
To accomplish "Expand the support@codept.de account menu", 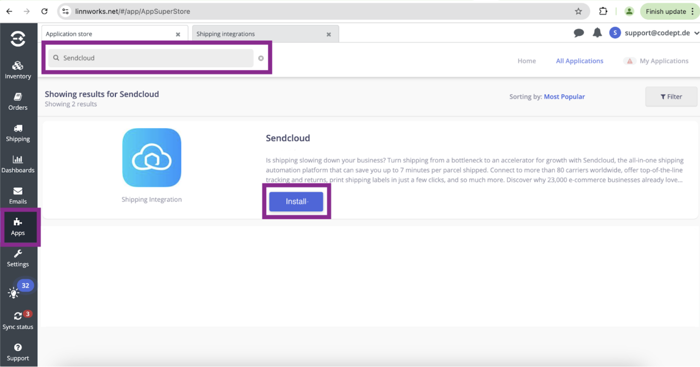I will (x=662, y=33).
